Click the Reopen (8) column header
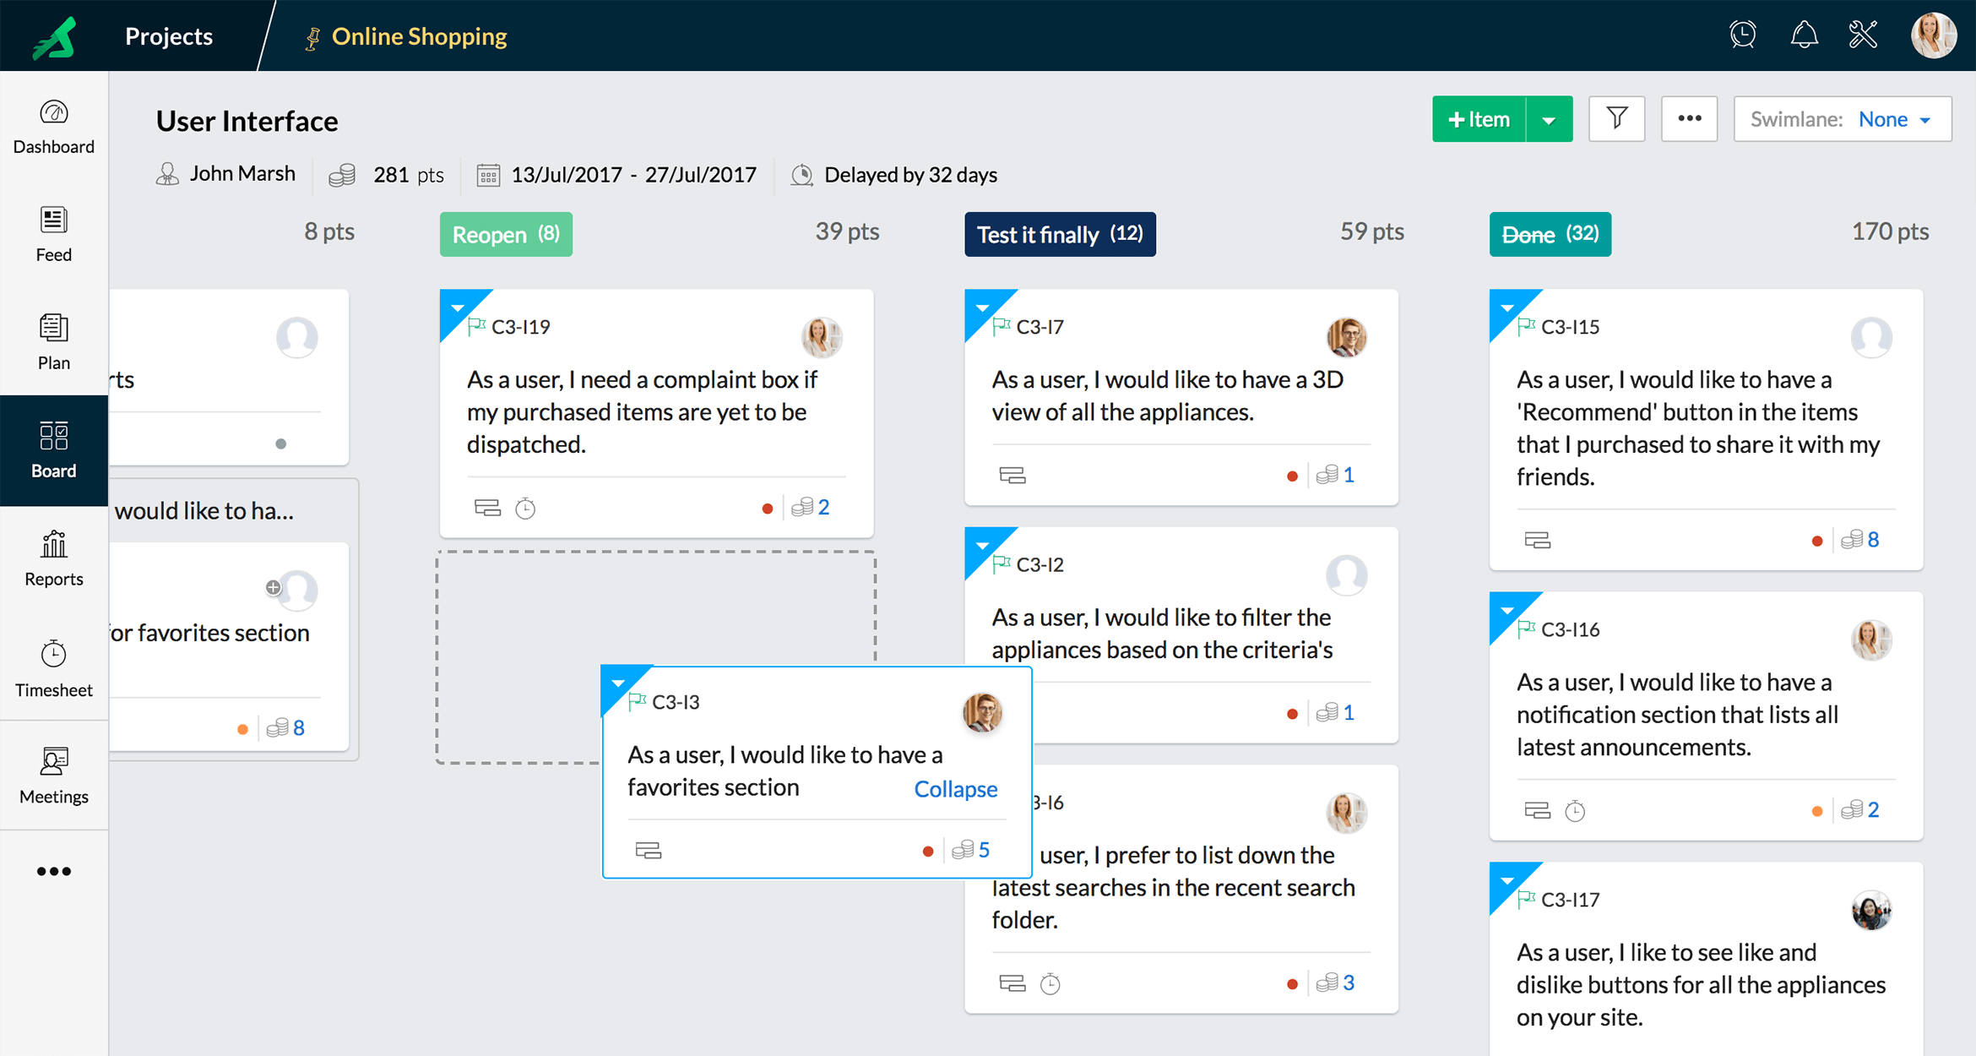 point(506,234)
